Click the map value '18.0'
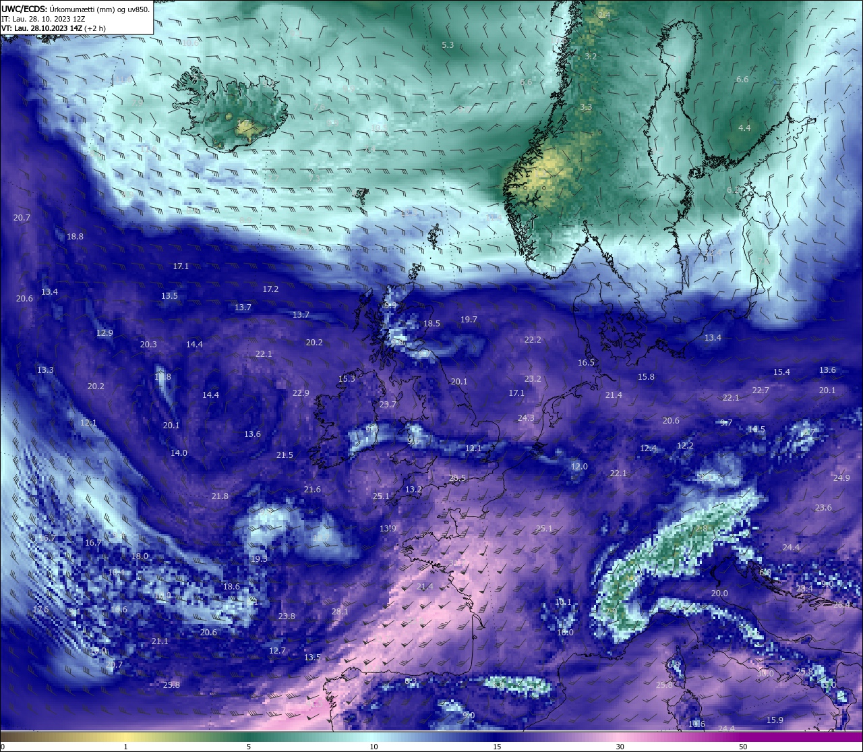Screen dimensions: 863x752 [x=140, y=556]
